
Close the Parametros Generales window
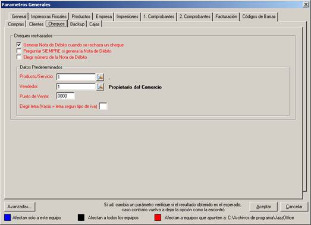pyautogui.click(x=306, y=4)
